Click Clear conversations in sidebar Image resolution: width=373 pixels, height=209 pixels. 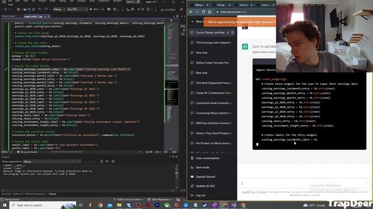(207, 158)
